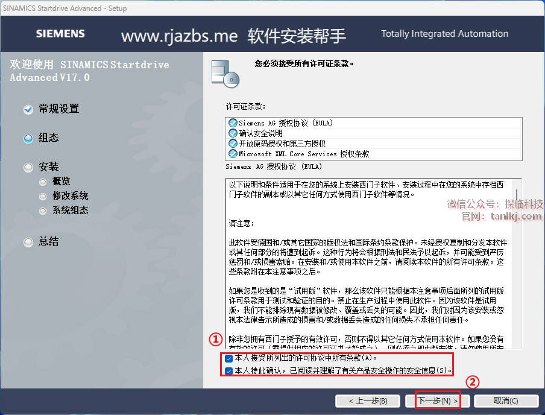Click the checkmark icon beside Microsoft XML Core Services
The image size is (545, 415).
233,153
